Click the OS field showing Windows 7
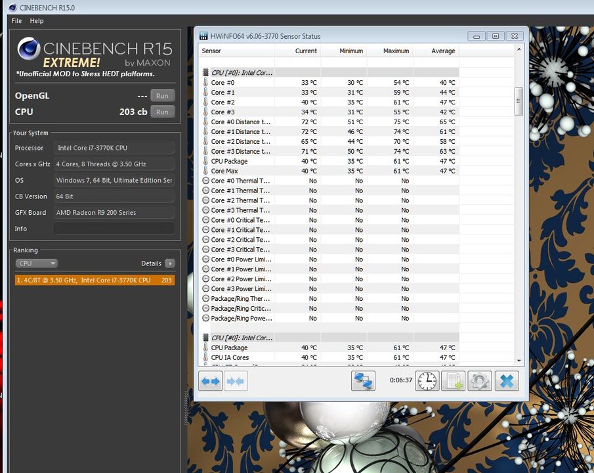Viewport: 594px width, 473px height. tap(114, 180)
